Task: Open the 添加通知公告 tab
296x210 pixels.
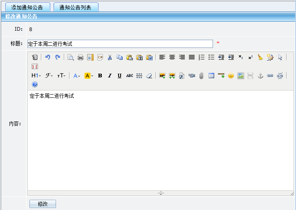Action: [28, 7]
